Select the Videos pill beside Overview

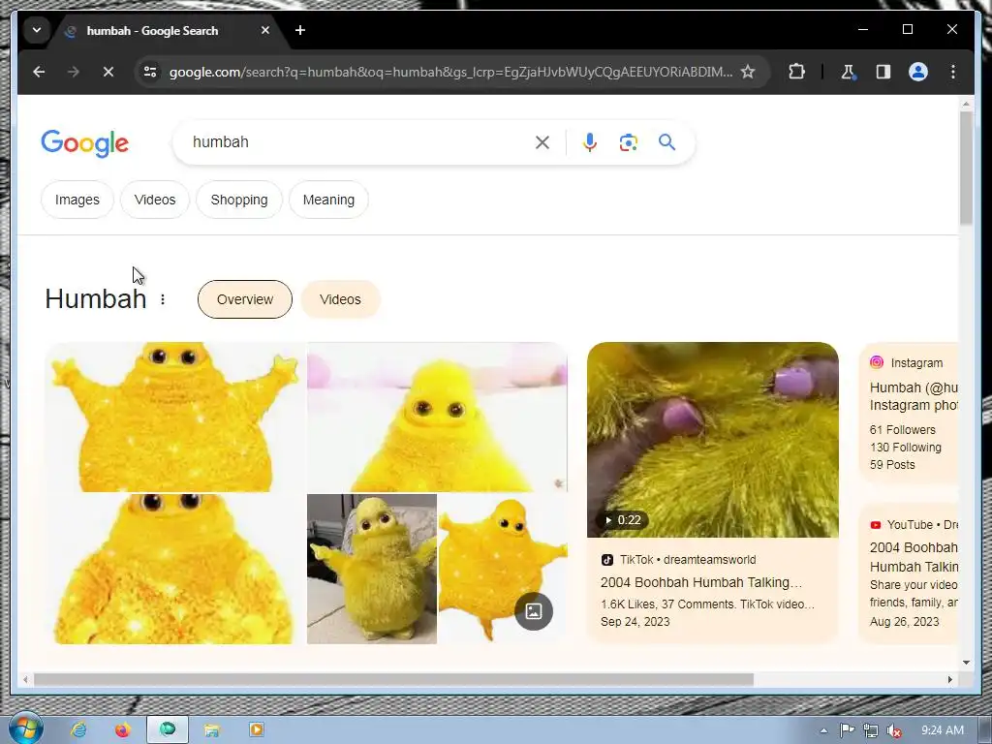[340, 299]
